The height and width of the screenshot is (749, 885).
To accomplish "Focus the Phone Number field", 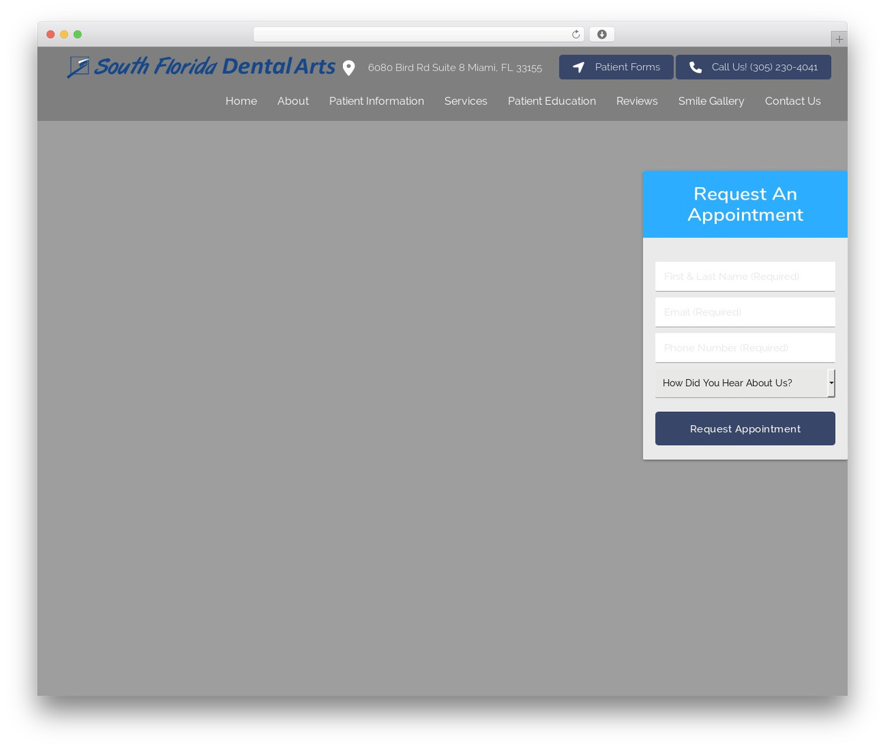I will [745, 348].
